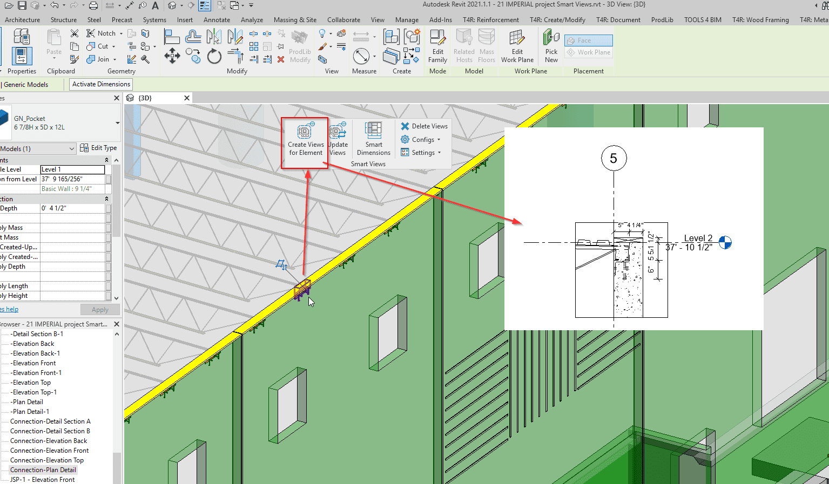Delete element with red X tool
Screen dimensions: 829x484
(x=281, y=59)
